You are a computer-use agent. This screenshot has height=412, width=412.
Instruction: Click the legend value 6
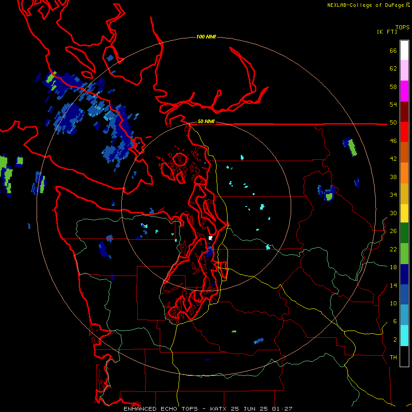coord(395,321)
